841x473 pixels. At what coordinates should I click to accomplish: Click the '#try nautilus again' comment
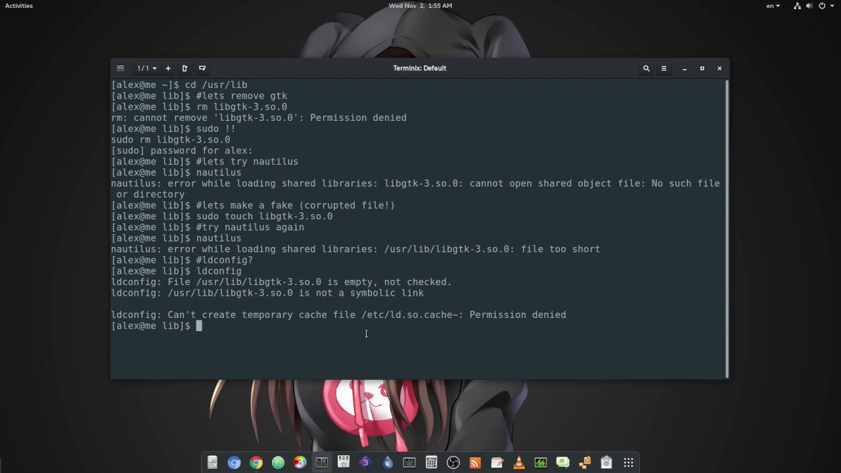tap(250, 227)
